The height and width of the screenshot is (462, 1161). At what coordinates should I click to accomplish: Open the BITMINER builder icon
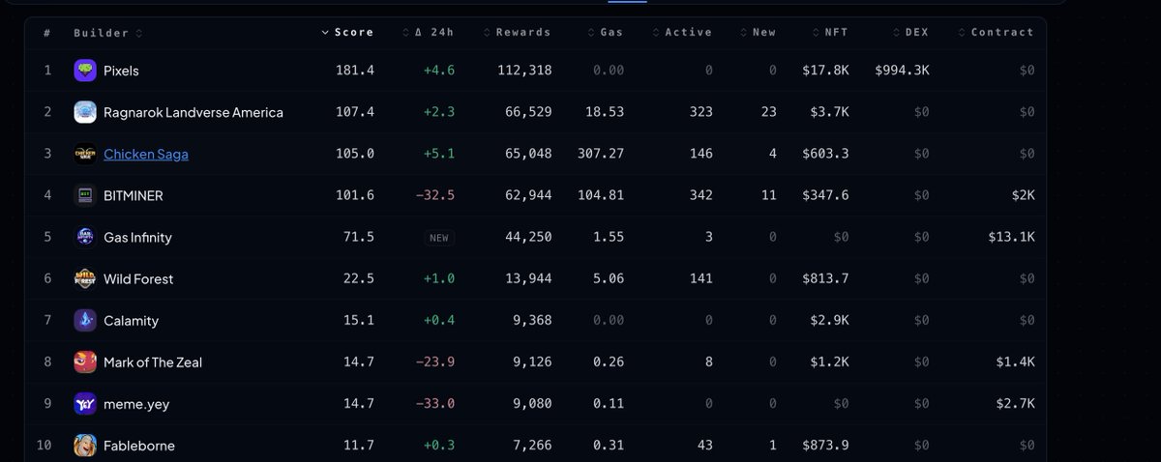pyautogui.click(x=85, y=195)
